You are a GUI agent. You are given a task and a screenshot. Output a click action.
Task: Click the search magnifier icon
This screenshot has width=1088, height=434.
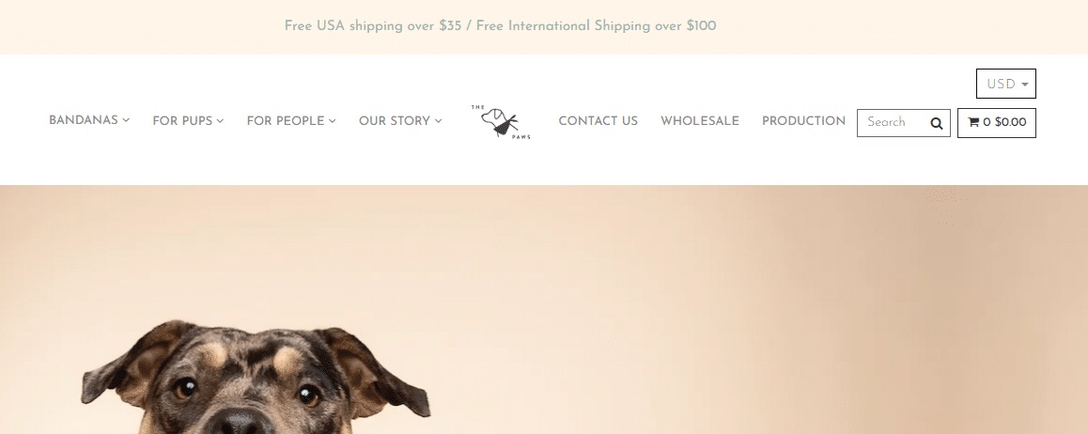pyautogui.click(x=936, y=123)
